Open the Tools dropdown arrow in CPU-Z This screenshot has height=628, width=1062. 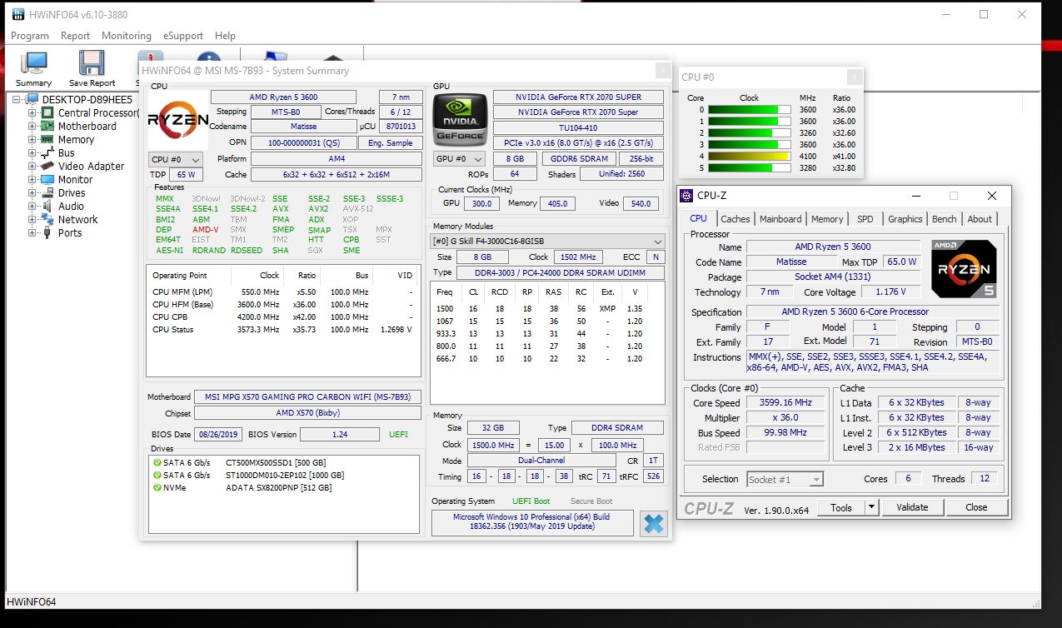tap(871, 507)
